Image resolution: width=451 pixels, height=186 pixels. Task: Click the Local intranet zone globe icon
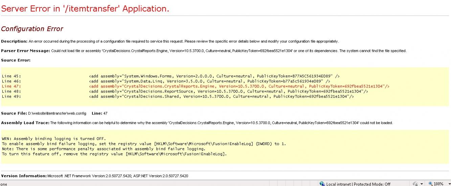coord(322,184)
